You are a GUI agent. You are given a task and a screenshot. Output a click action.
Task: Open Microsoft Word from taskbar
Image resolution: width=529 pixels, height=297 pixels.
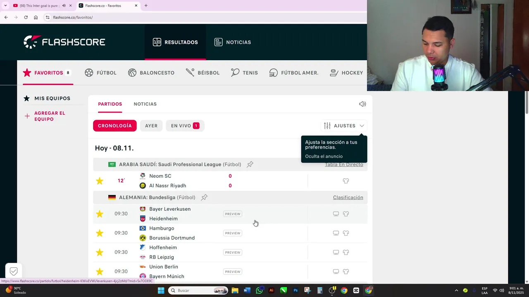pos(247,290)
